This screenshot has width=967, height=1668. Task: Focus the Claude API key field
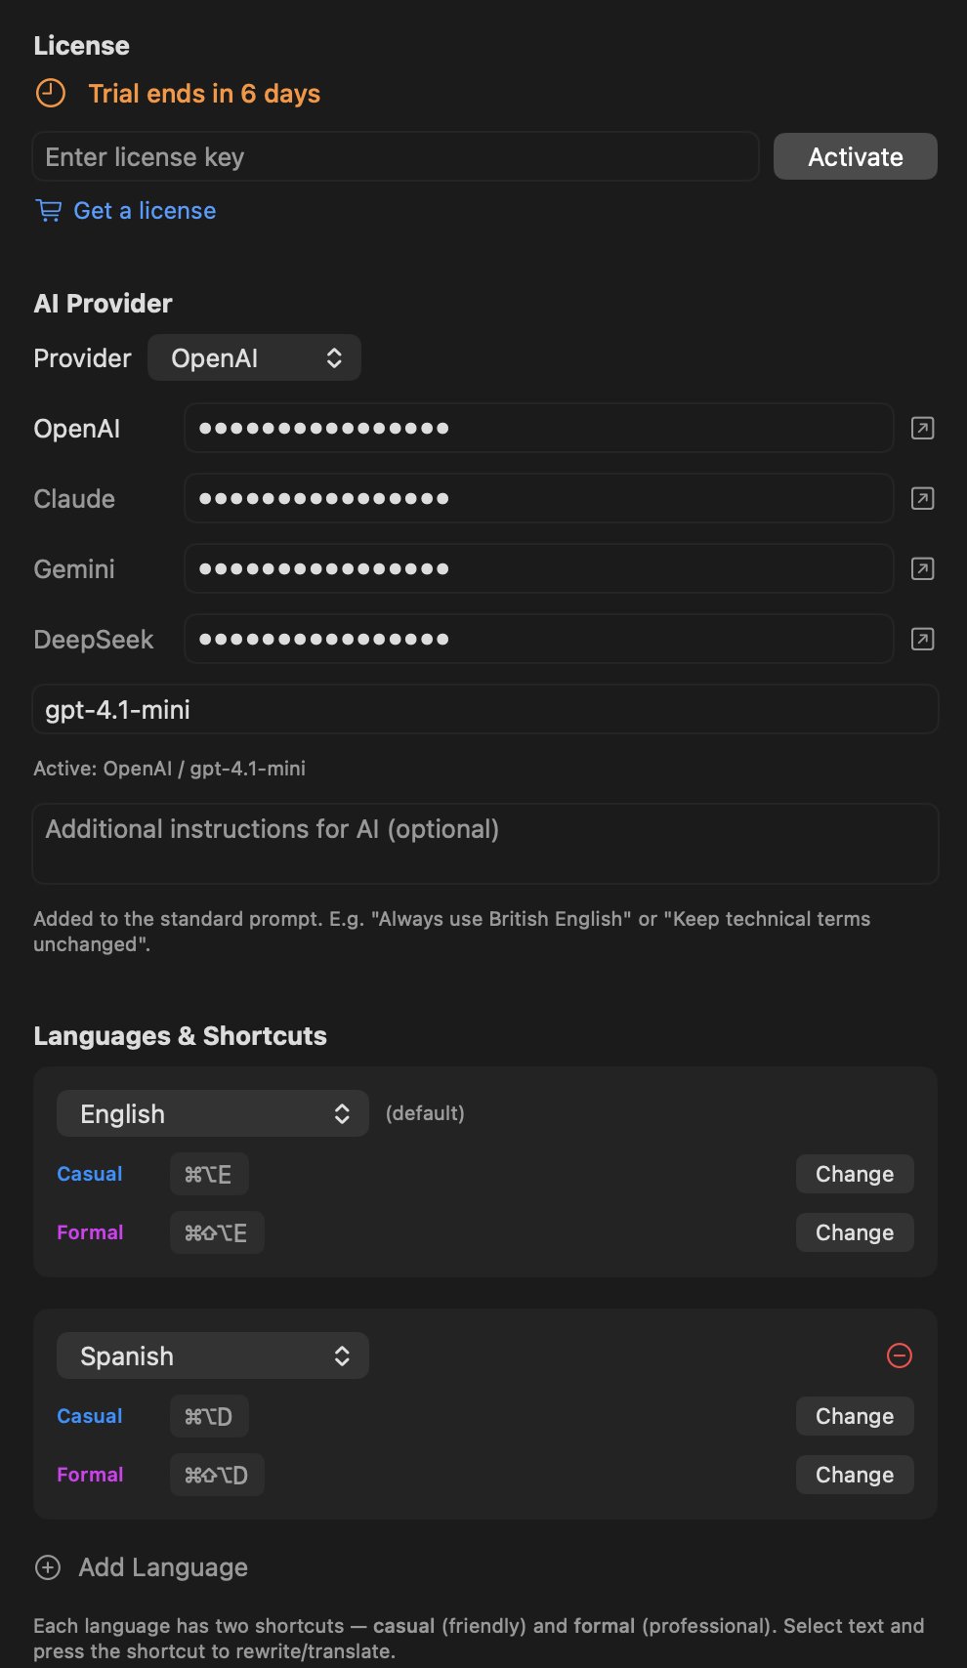tap(539, 498)
